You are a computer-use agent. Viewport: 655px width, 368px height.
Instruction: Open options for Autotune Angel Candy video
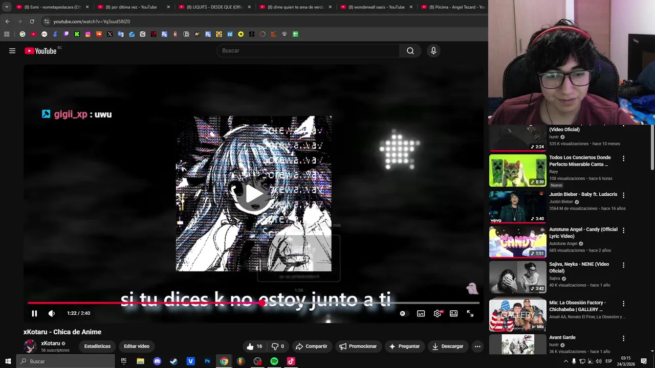point(623,230)
